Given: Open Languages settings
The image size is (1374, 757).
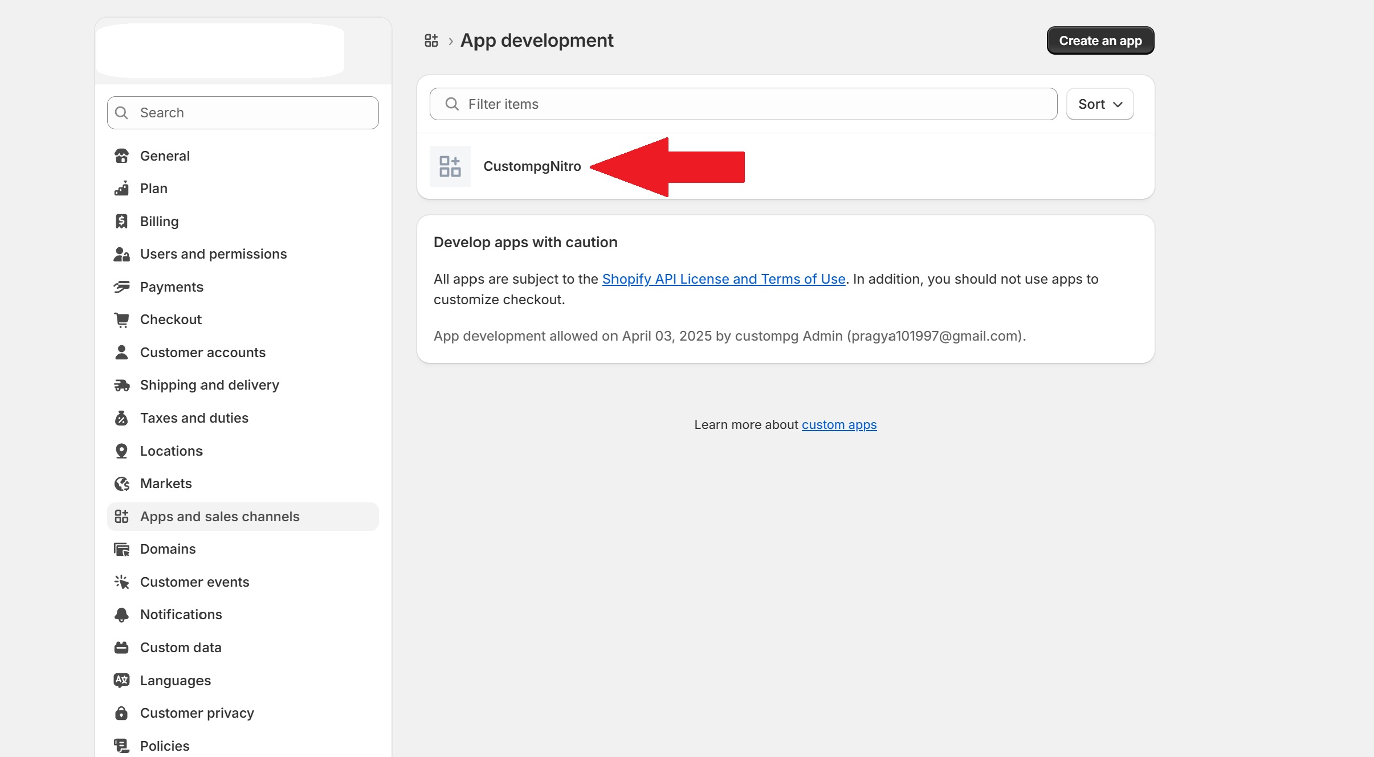Looking at the screenshot, I should pyautogui.click(x=243, y=681).
